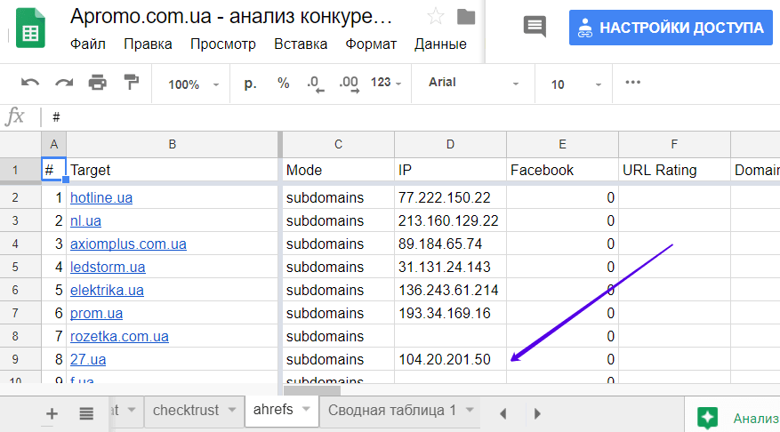Click the НАСТРОЙКИ ДОСТУПА share button
The image size is (780, 432).
click(x=671, y=28)
